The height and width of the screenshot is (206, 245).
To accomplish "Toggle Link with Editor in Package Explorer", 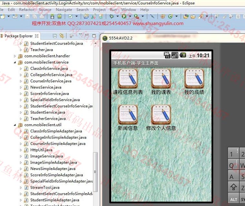I will (62, 36).
